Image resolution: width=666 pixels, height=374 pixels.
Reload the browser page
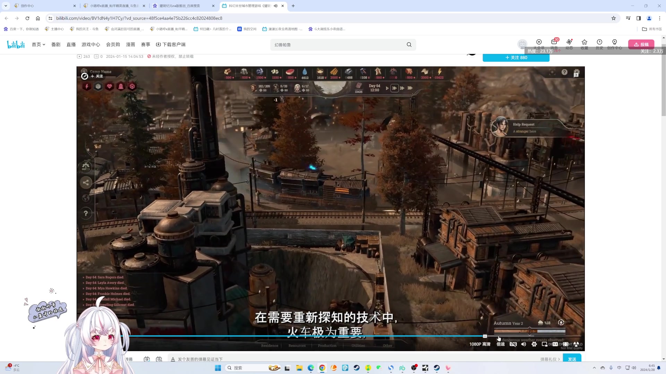tap(27, 18)
